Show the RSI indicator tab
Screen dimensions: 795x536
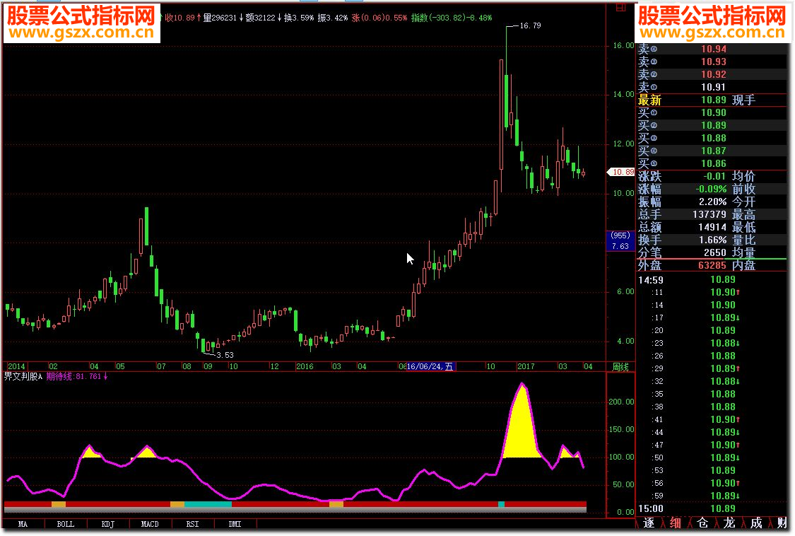point(193,524)
